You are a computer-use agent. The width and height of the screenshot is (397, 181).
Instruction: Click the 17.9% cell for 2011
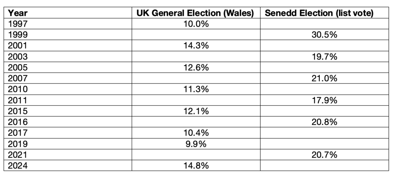point(325,100)
